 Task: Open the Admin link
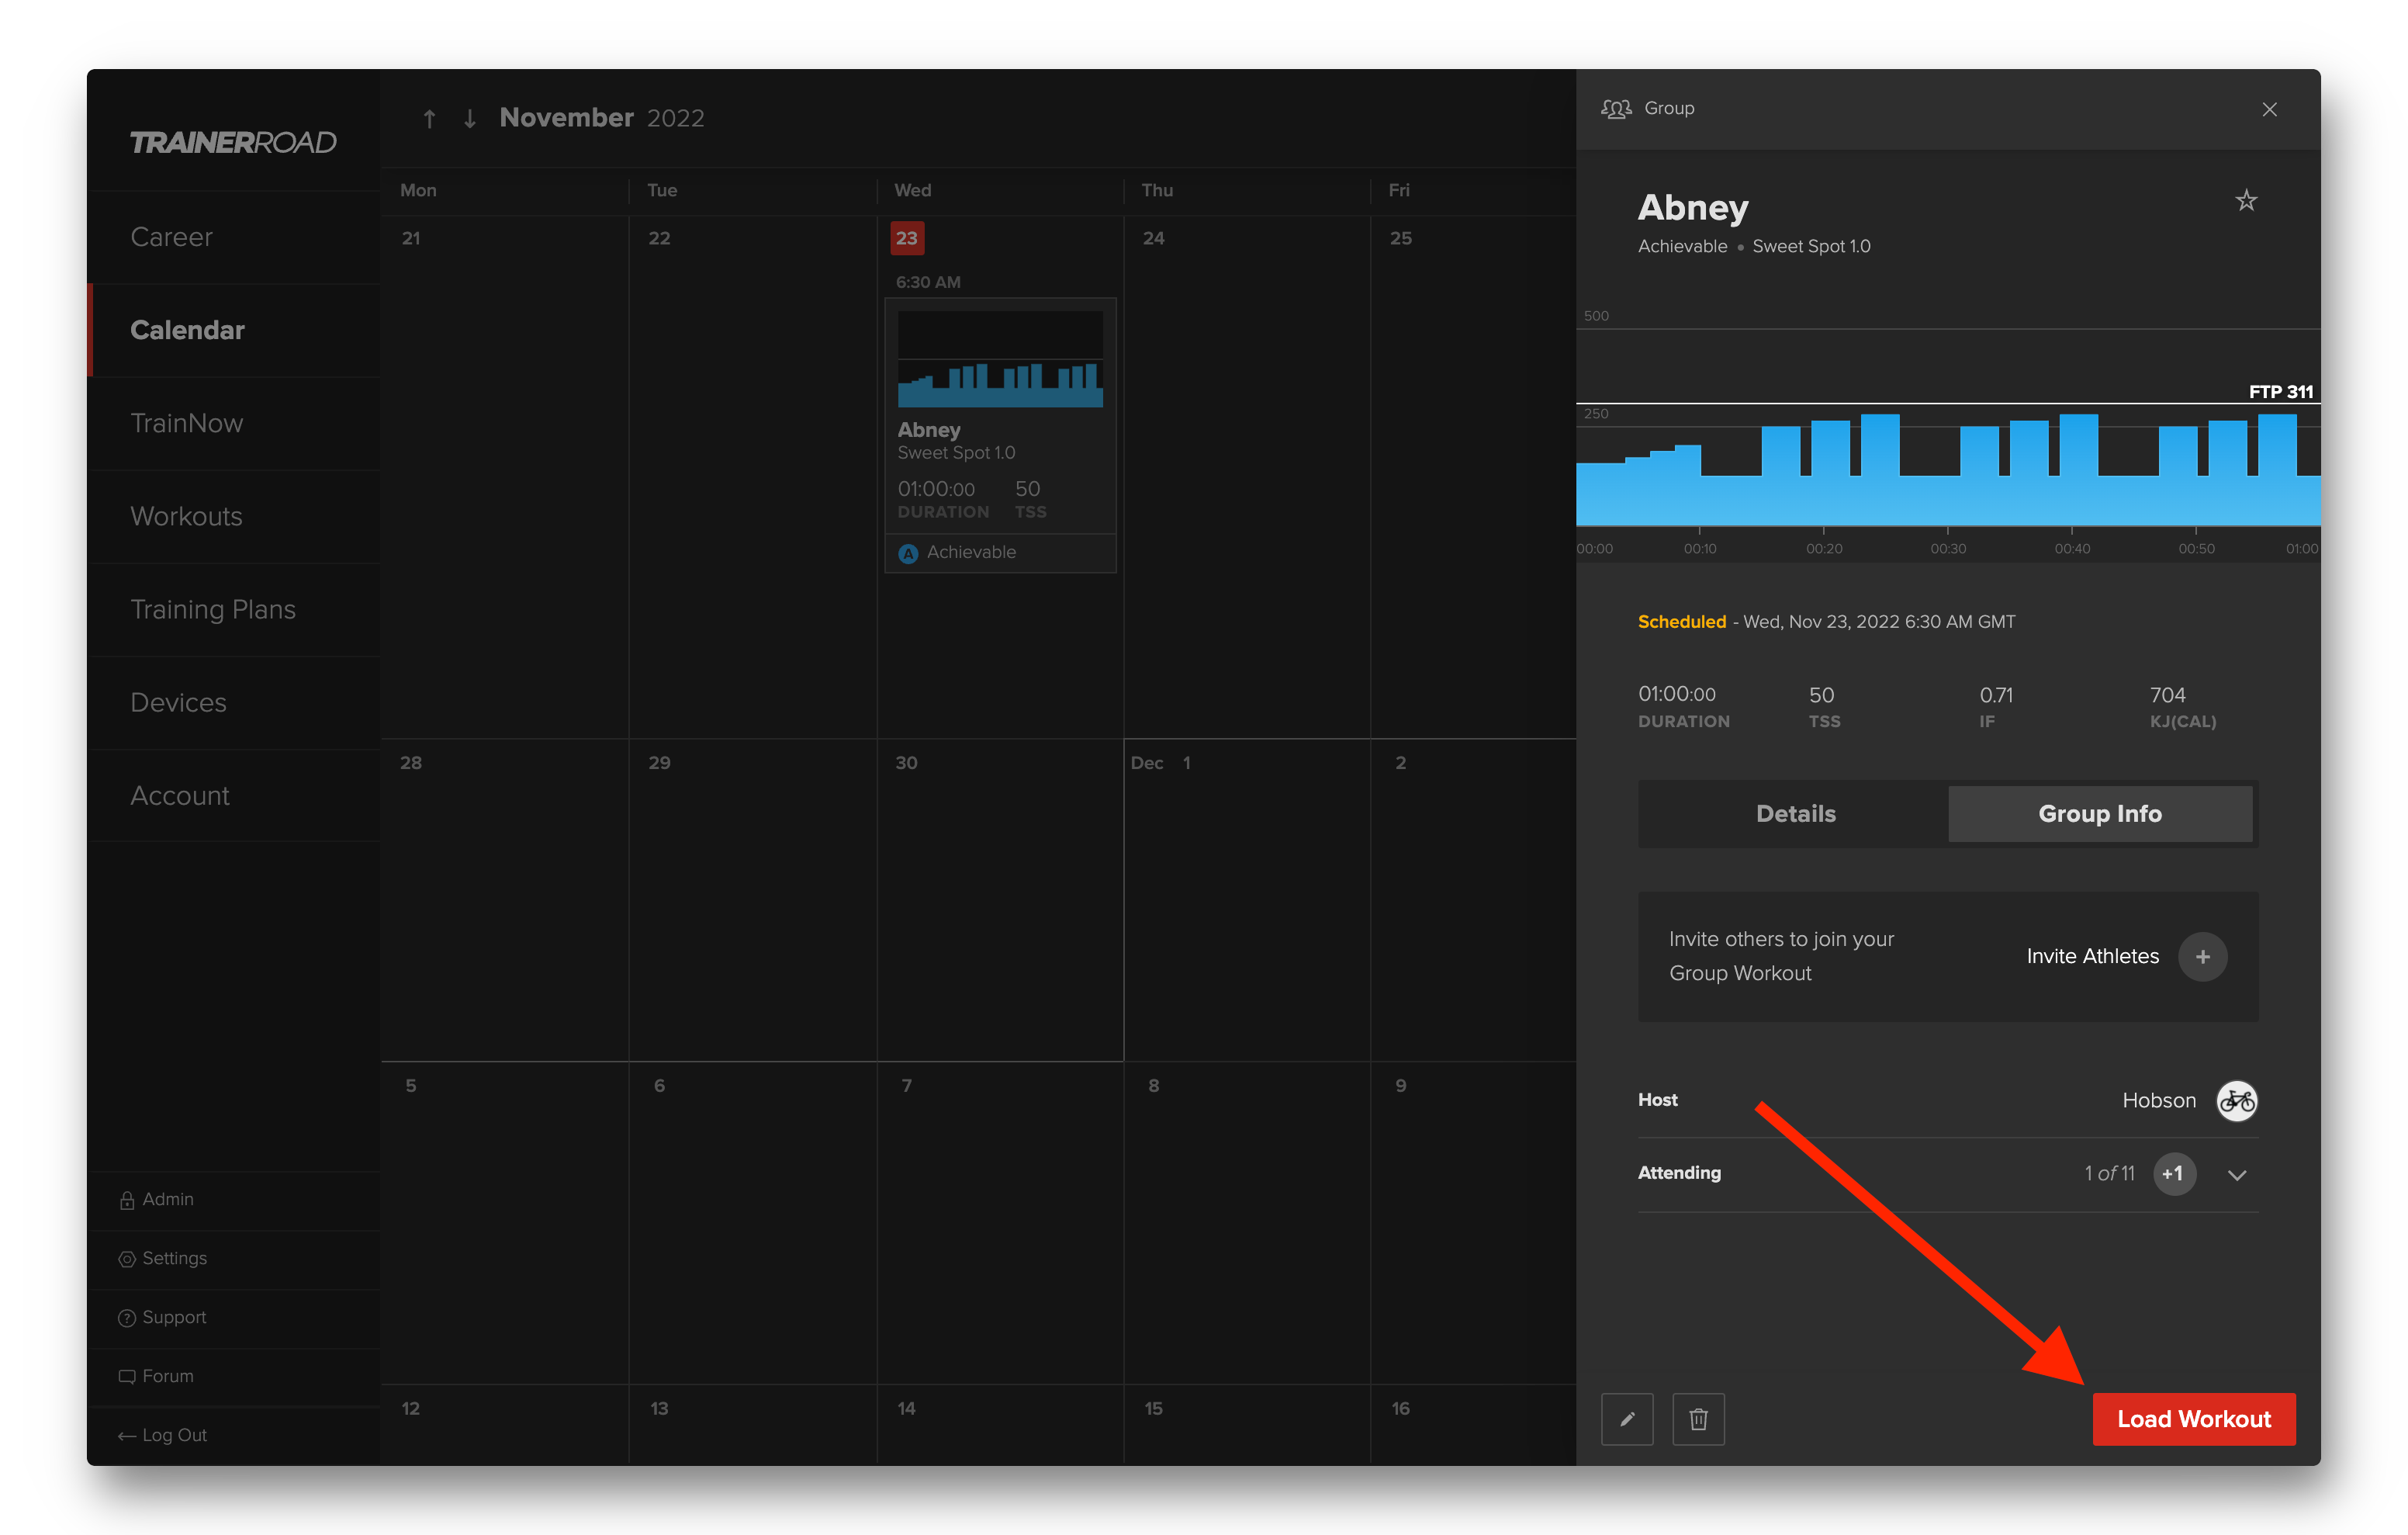168,1199
